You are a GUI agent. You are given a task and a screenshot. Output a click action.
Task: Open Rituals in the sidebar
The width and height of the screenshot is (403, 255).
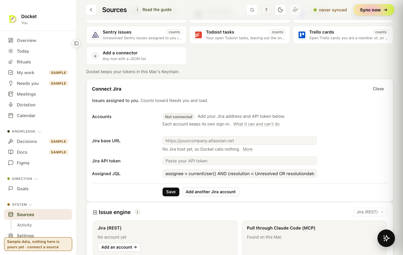[x=38, y=62]
